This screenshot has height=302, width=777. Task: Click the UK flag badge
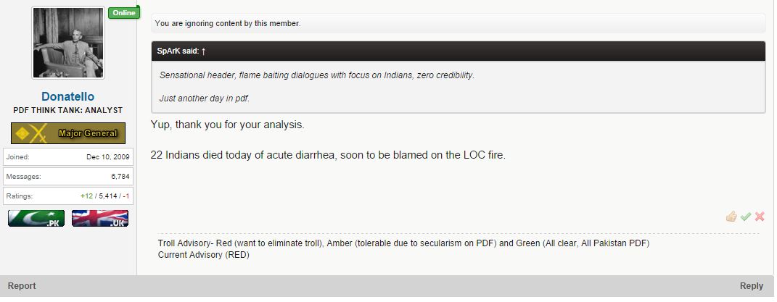[100, 218]
